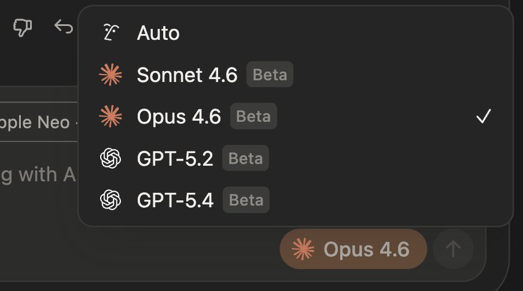Click the Beta badge beside Sonnet 4.6

point(270,75)
